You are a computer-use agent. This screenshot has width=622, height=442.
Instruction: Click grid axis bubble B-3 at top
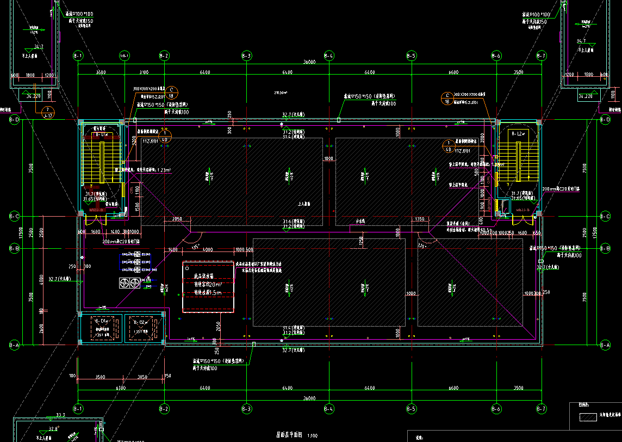246,56
